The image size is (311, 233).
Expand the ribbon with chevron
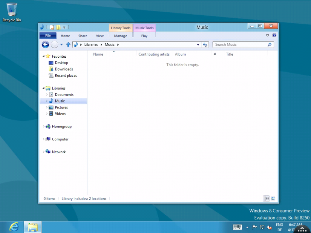click(268, 35)
